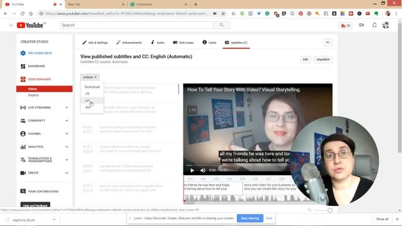This screenshot has width=402, height=226.
Task: Click the Edit button
Action: [x=305, y=60]
